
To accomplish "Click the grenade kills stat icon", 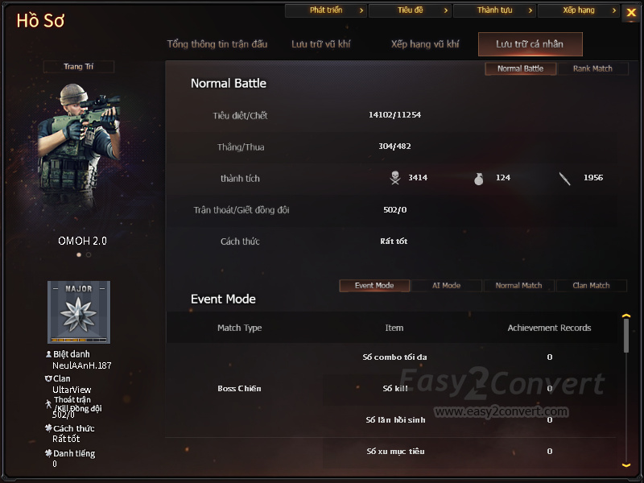I will pos(478,179).
